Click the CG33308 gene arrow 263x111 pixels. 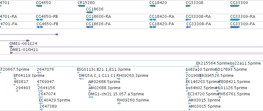click(x=188, y=6)
